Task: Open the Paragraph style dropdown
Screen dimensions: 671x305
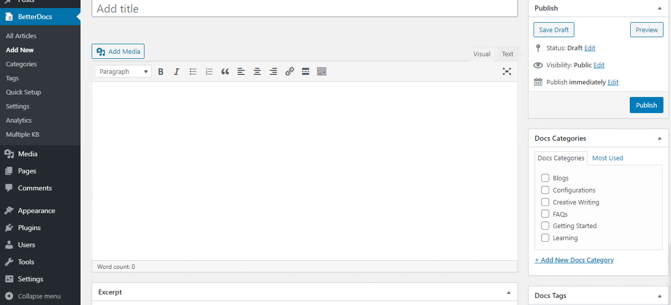Action: tap(123, 71)
